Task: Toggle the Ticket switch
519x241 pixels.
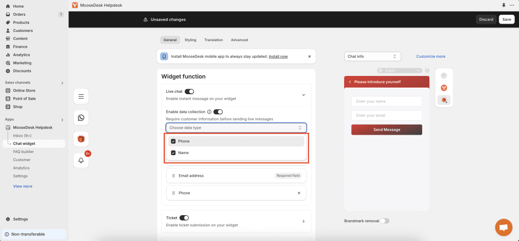Action: pos(184,218)
